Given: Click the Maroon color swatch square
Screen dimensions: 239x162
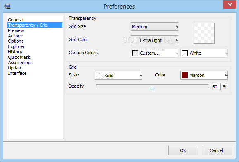Looking at the screenshot, I should (185, 75).
